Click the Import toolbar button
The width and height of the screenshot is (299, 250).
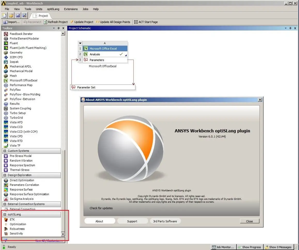coord(11,22)
